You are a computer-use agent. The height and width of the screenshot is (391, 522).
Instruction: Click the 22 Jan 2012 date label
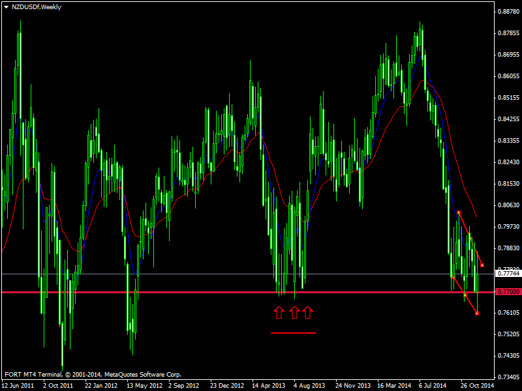(101, 386)
